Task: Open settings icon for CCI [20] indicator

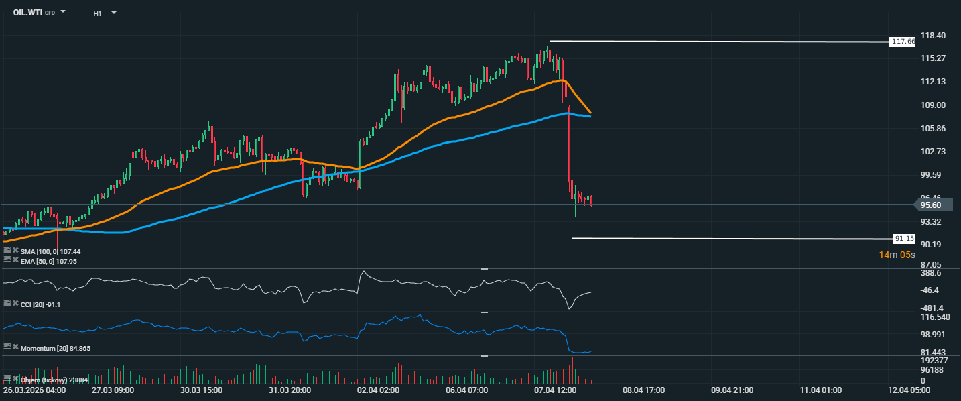Action: click(7, 304)
